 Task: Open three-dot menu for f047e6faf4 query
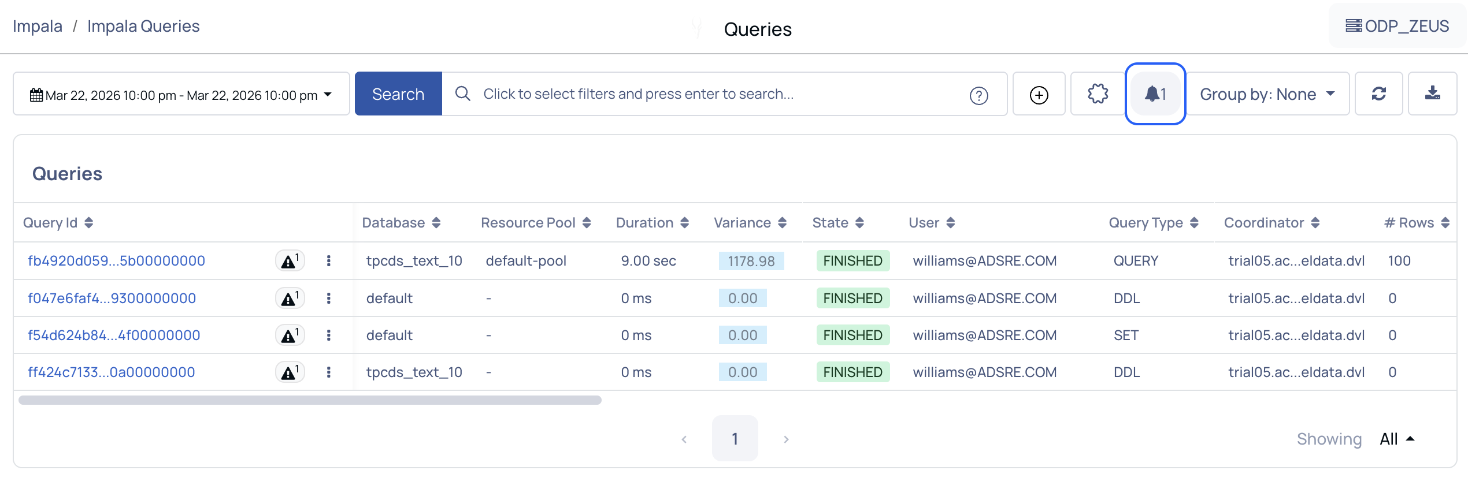pyautogui.click(x=329, y=299)
